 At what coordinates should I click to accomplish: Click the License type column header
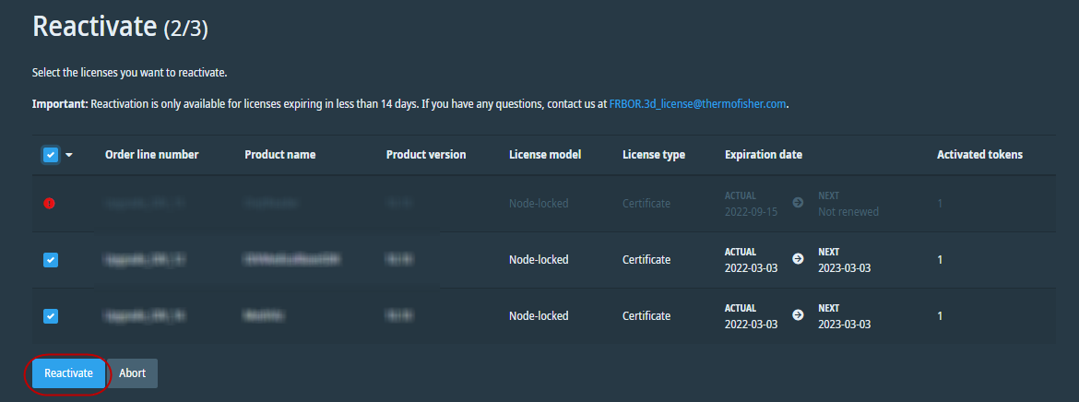click(653, 155)
